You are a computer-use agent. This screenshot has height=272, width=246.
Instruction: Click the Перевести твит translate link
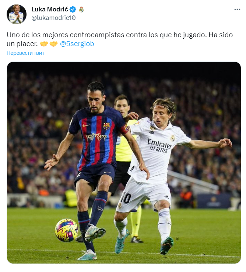click(x=25, y=53)
